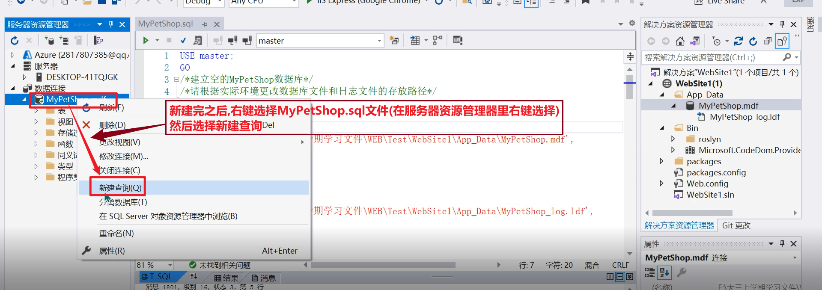Click the SQLCMD mode icon
822x290 pixels.
(458, 41)
